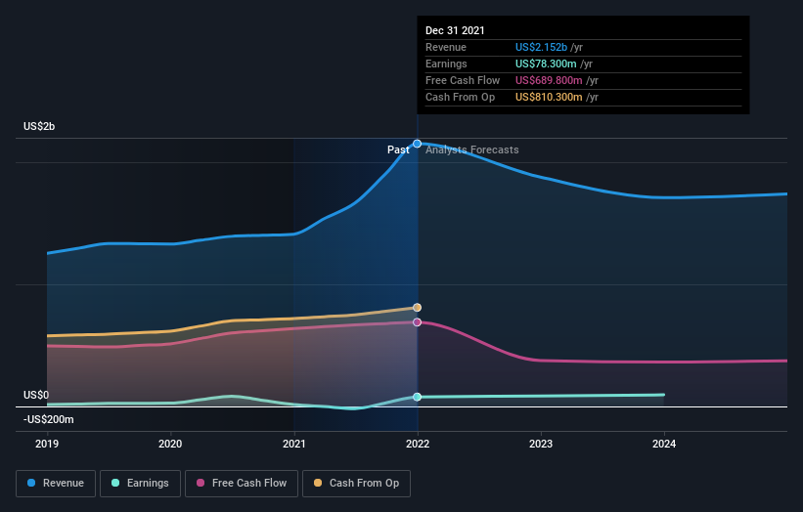Click the Past label on the chart
The height and width of the screenshot is (512, 803).
398,149
